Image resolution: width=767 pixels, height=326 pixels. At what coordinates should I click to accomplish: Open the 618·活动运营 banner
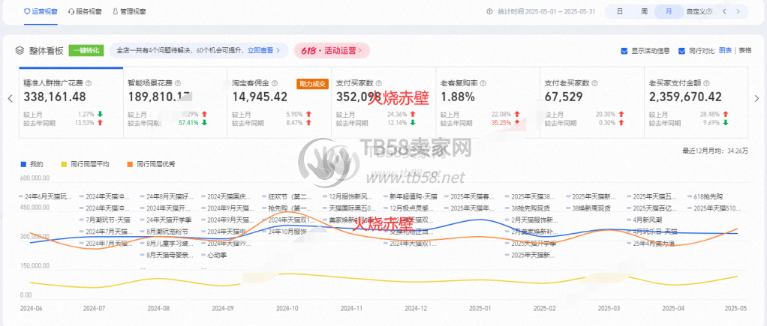click(x=332, y=50)
